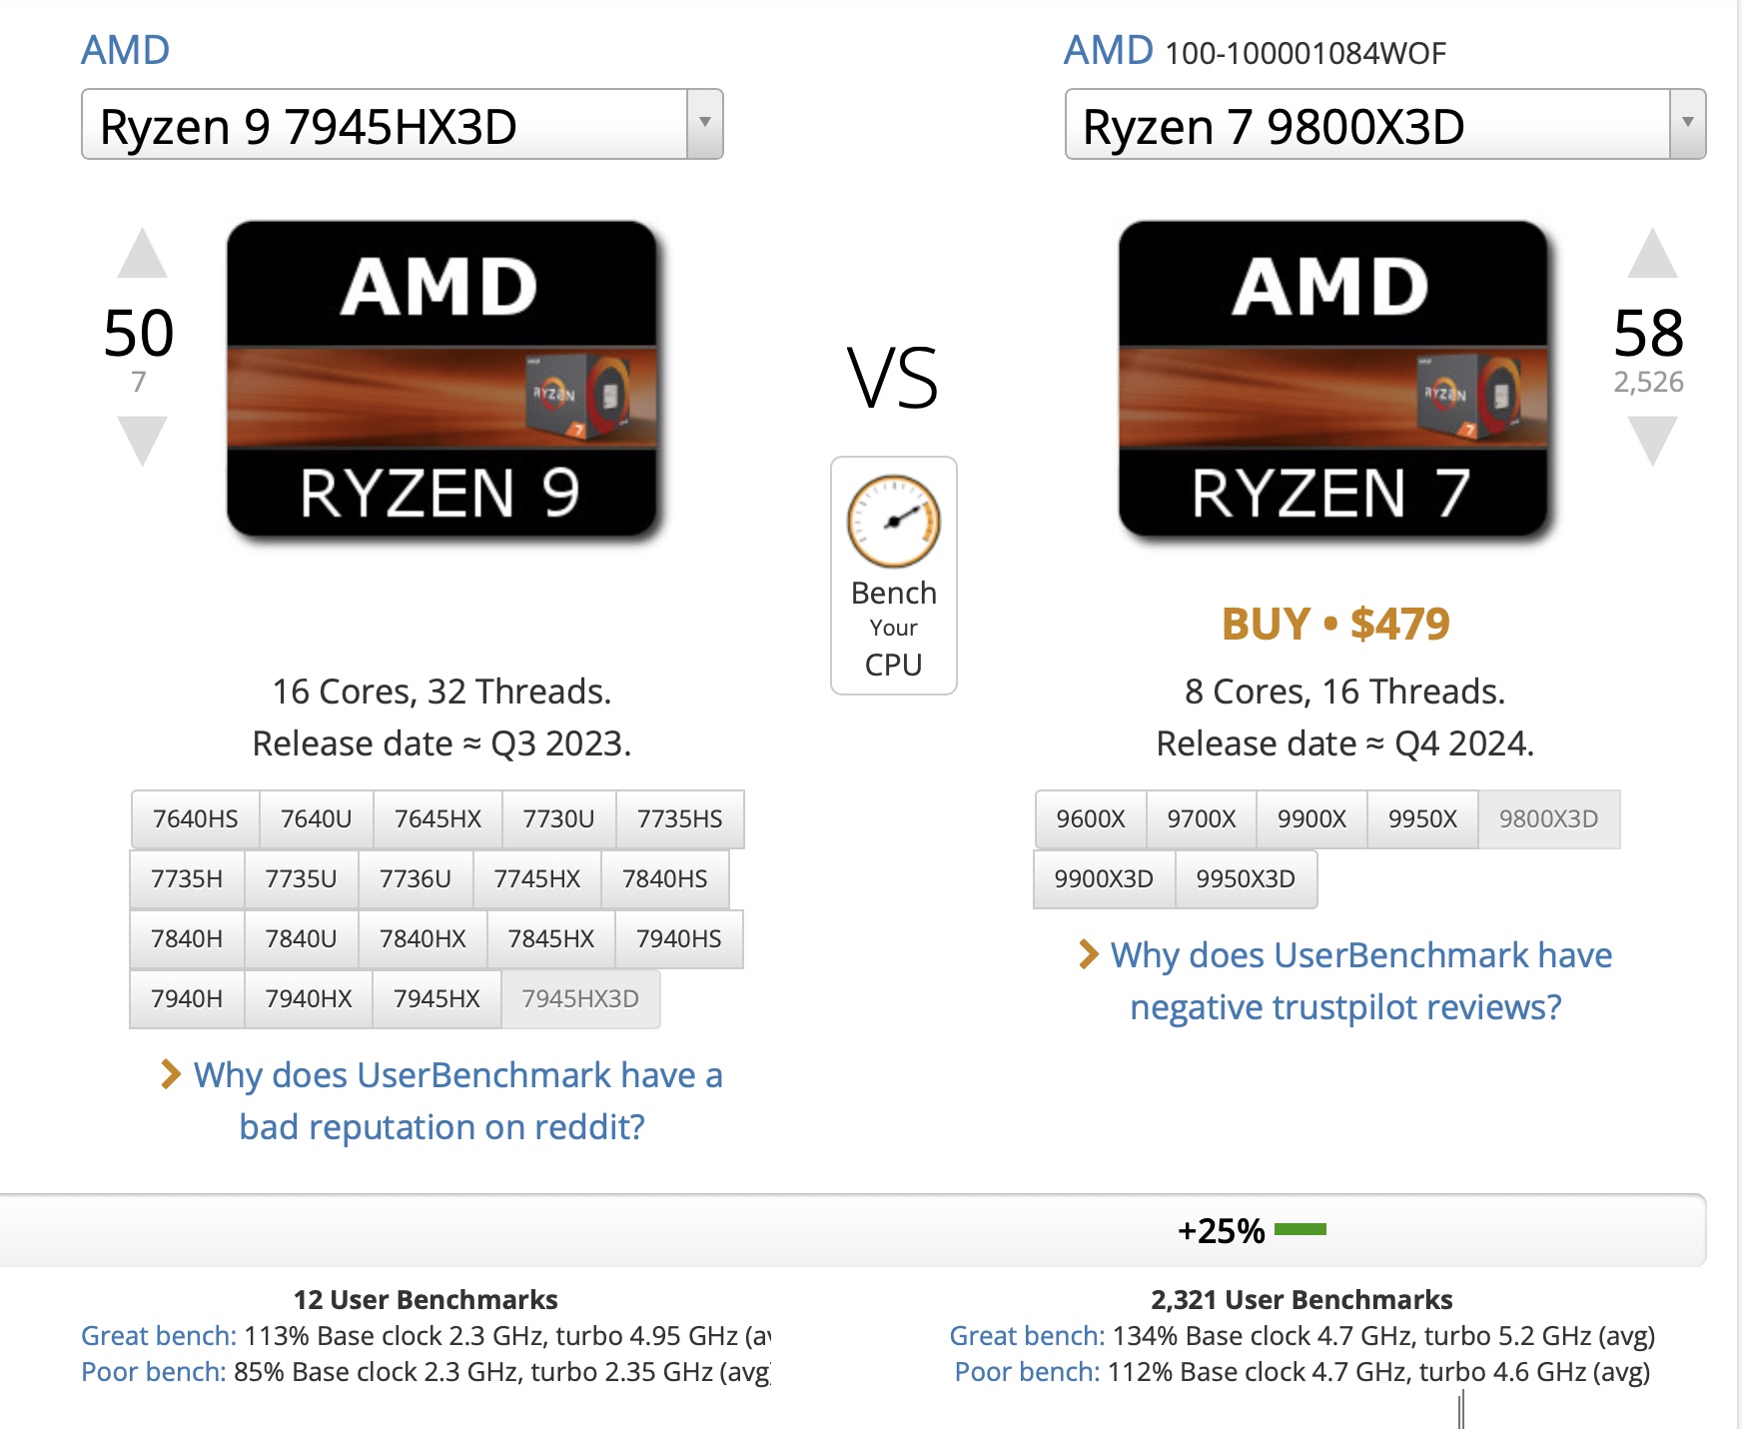
Task: Open the right-side Great bench link
Action: tap(1027, 1336)
